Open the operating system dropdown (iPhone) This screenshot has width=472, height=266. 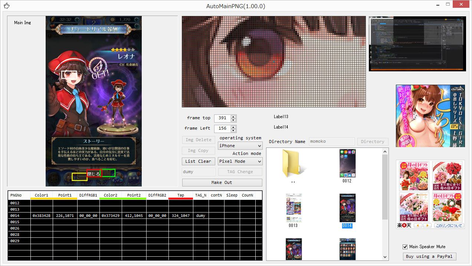(240, 146)
